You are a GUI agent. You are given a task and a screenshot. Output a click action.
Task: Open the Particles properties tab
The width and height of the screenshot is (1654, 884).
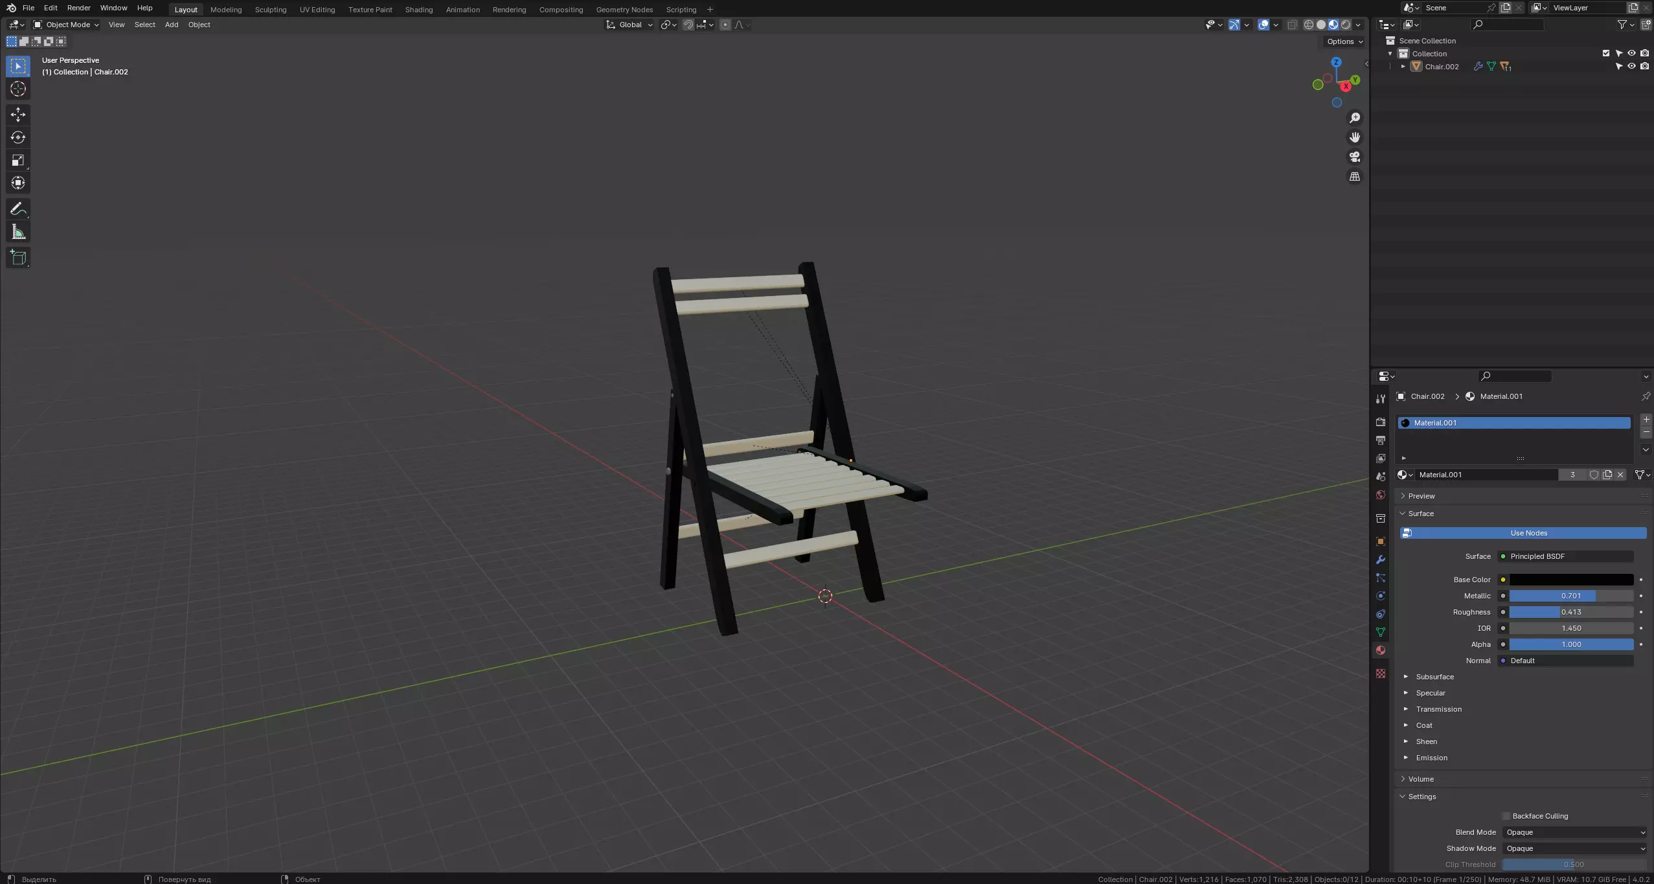1381,578
